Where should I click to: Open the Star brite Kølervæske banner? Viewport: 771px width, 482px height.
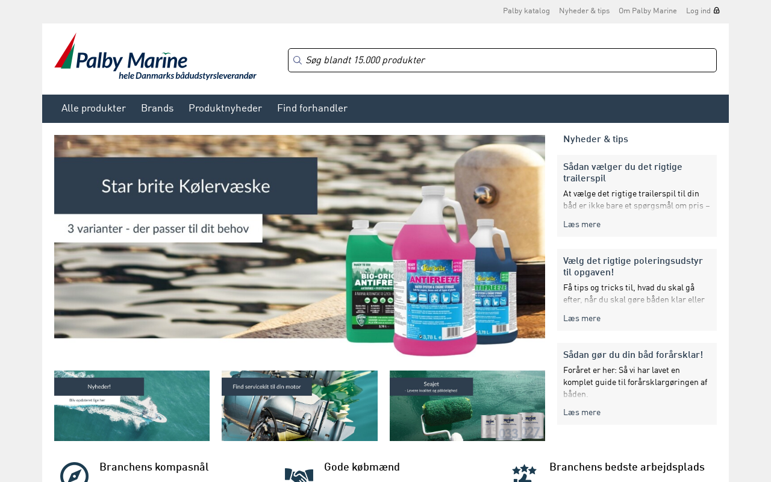[x=299, y=246]
